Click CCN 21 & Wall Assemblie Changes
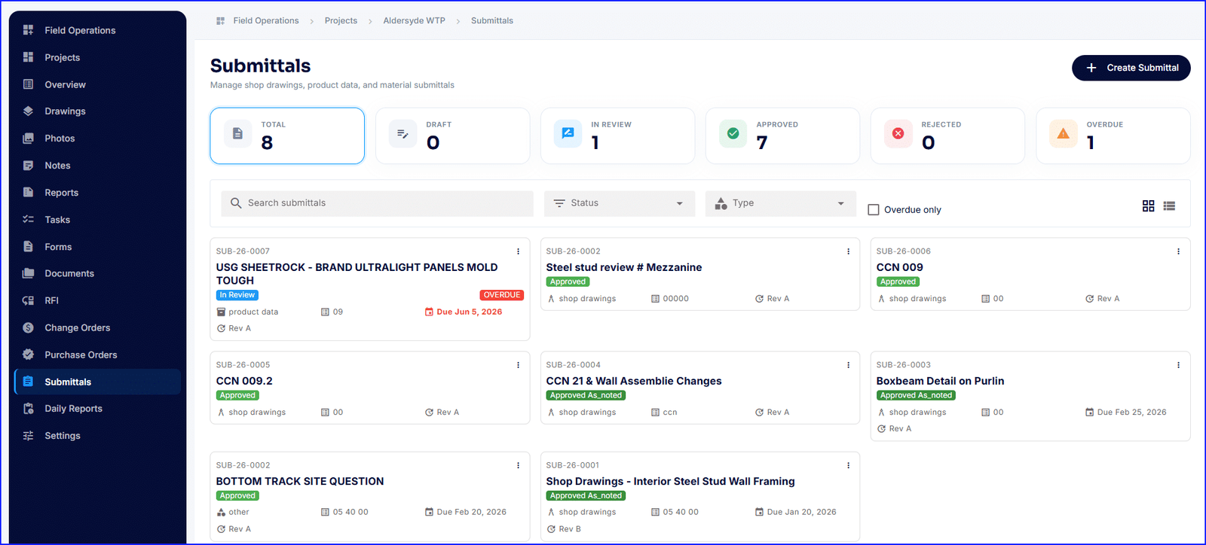 (x=634, y=381)
